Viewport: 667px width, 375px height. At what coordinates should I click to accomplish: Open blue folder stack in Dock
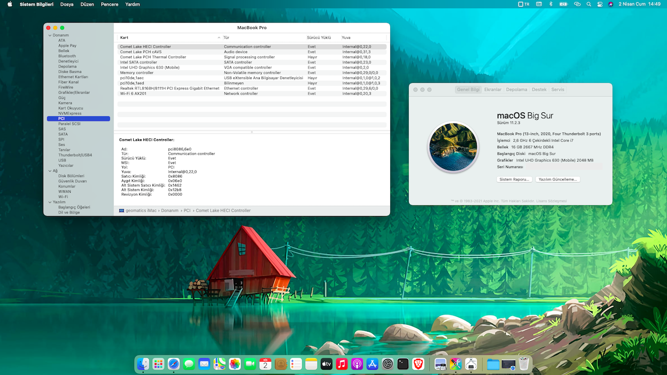click(493, 364)
